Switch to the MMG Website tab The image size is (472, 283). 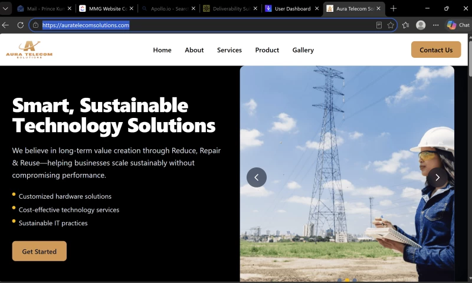(x=106, y=8)
